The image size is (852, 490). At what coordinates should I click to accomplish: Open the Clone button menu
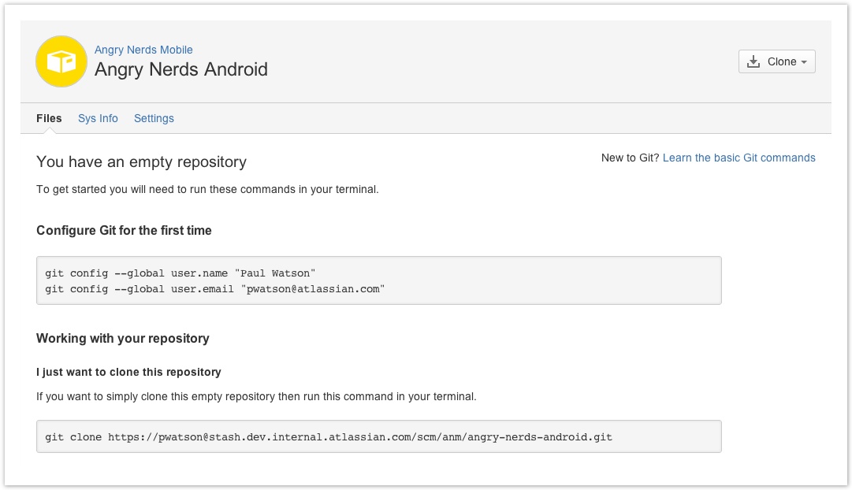click(x=776, y=61)
